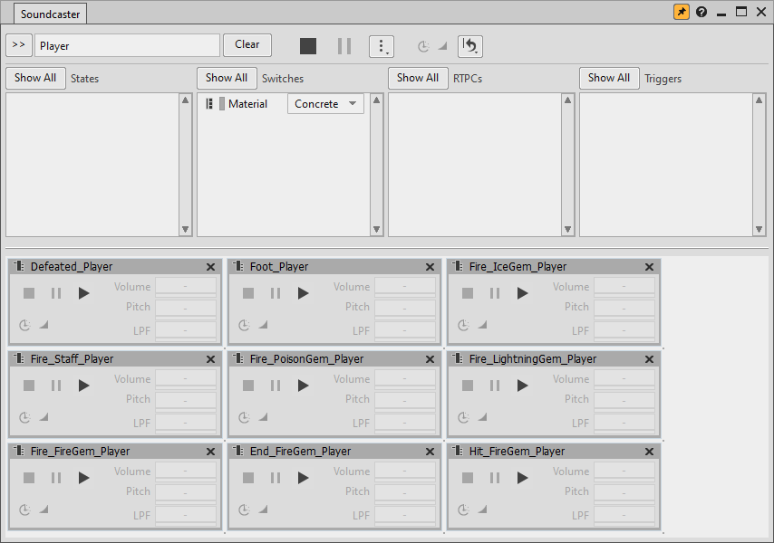Select the Soundcaster tab
The image size is (774, 543).
click(x=49, y=14)
